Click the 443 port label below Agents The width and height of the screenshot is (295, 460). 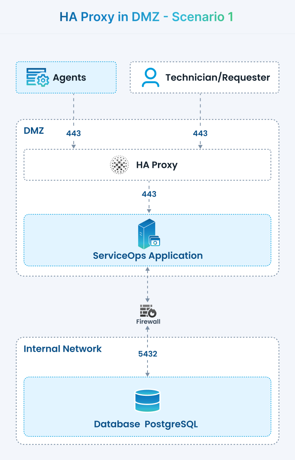point(74,133)
